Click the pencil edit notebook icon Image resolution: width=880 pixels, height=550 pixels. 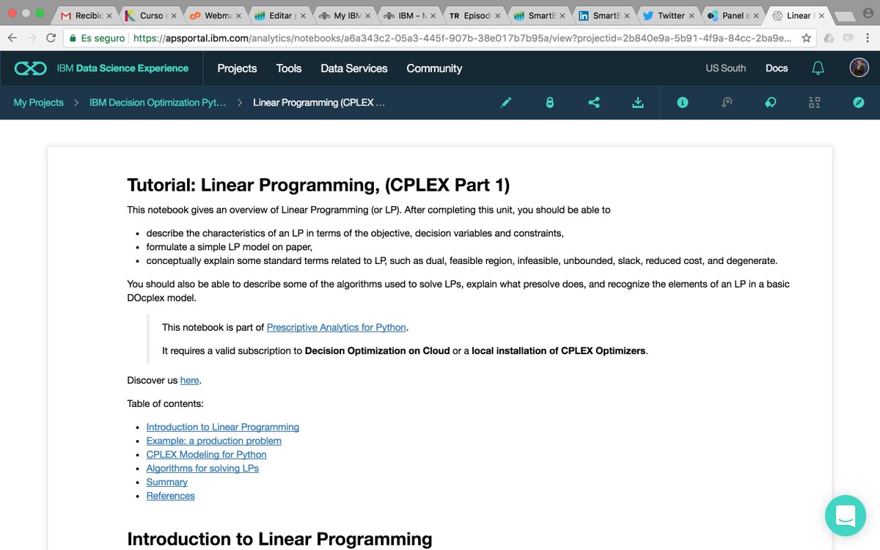[x=506, y=103]
